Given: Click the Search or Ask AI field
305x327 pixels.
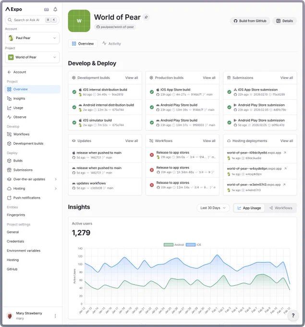Looking at the screenshot, I should [32, 20].
